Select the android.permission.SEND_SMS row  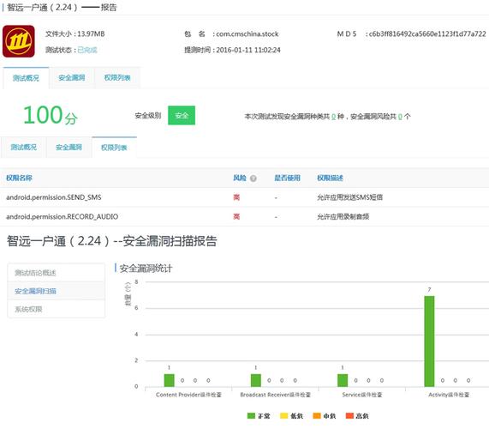click(x=245, y=197)
